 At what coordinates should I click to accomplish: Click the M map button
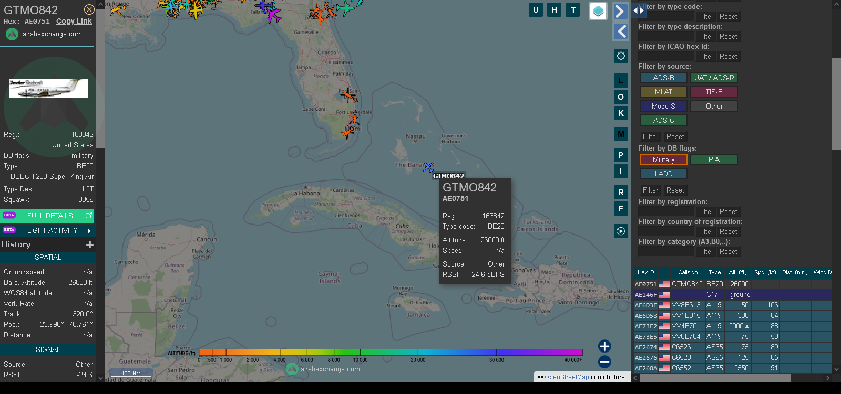621,134
